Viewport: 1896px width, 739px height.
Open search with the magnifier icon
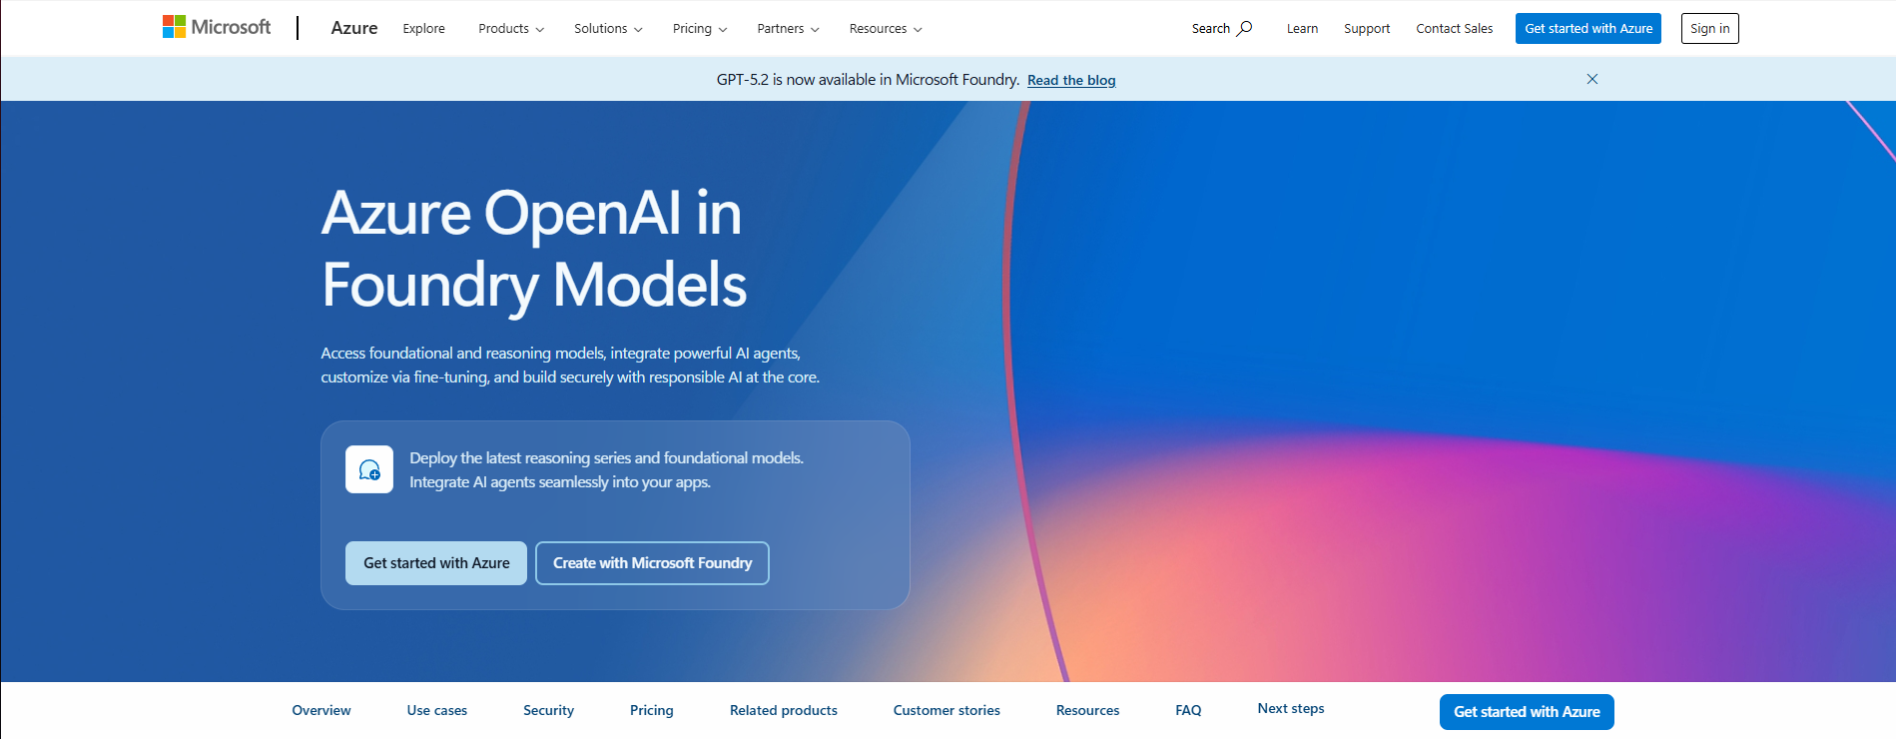pos(1244,28)
